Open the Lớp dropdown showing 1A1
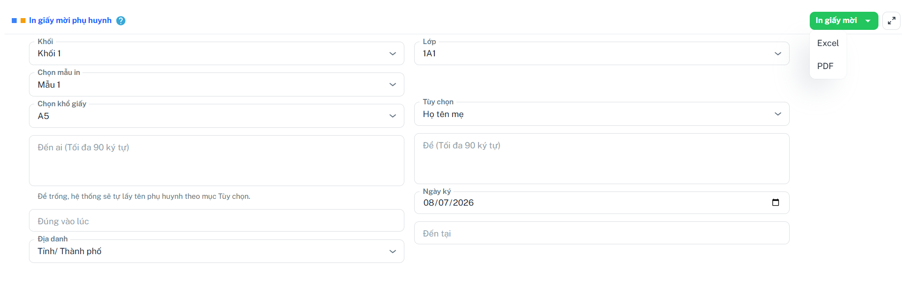The width and height of the screenshot is (902, 284). pos(602,53)
